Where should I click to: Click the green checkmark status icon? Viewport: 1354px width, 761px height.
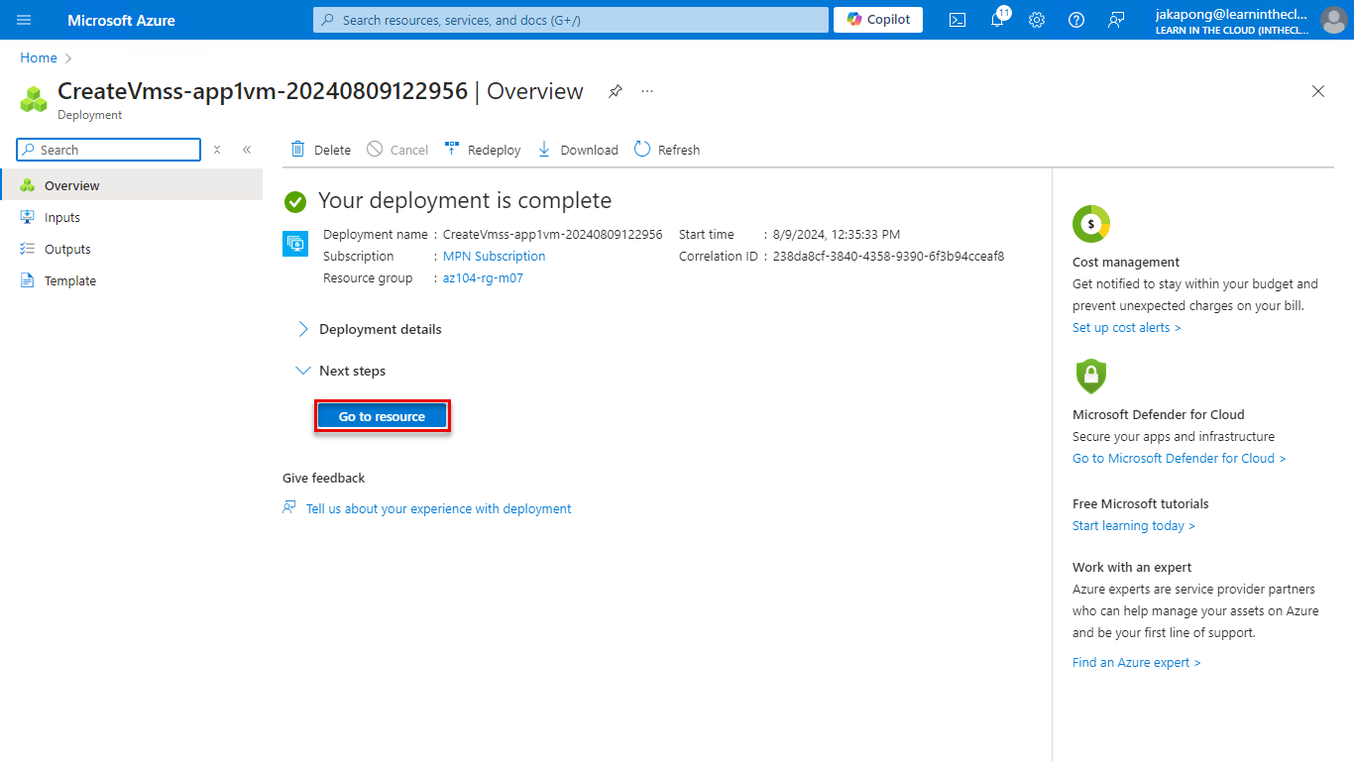coord(294,202)
